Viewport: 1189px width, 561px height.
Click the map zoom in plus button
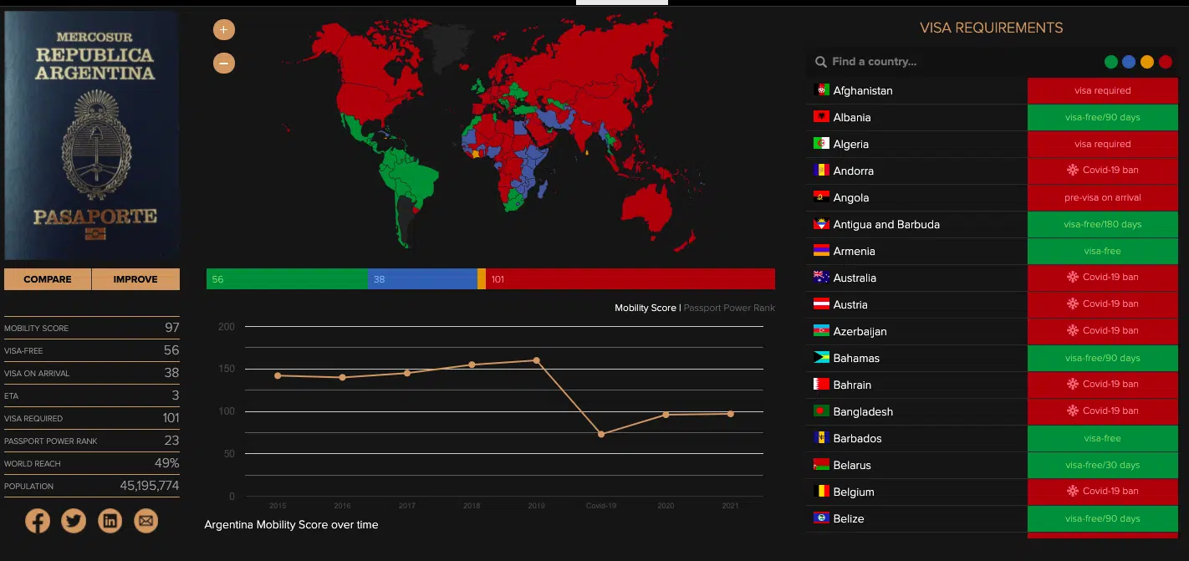pos(224,30)
